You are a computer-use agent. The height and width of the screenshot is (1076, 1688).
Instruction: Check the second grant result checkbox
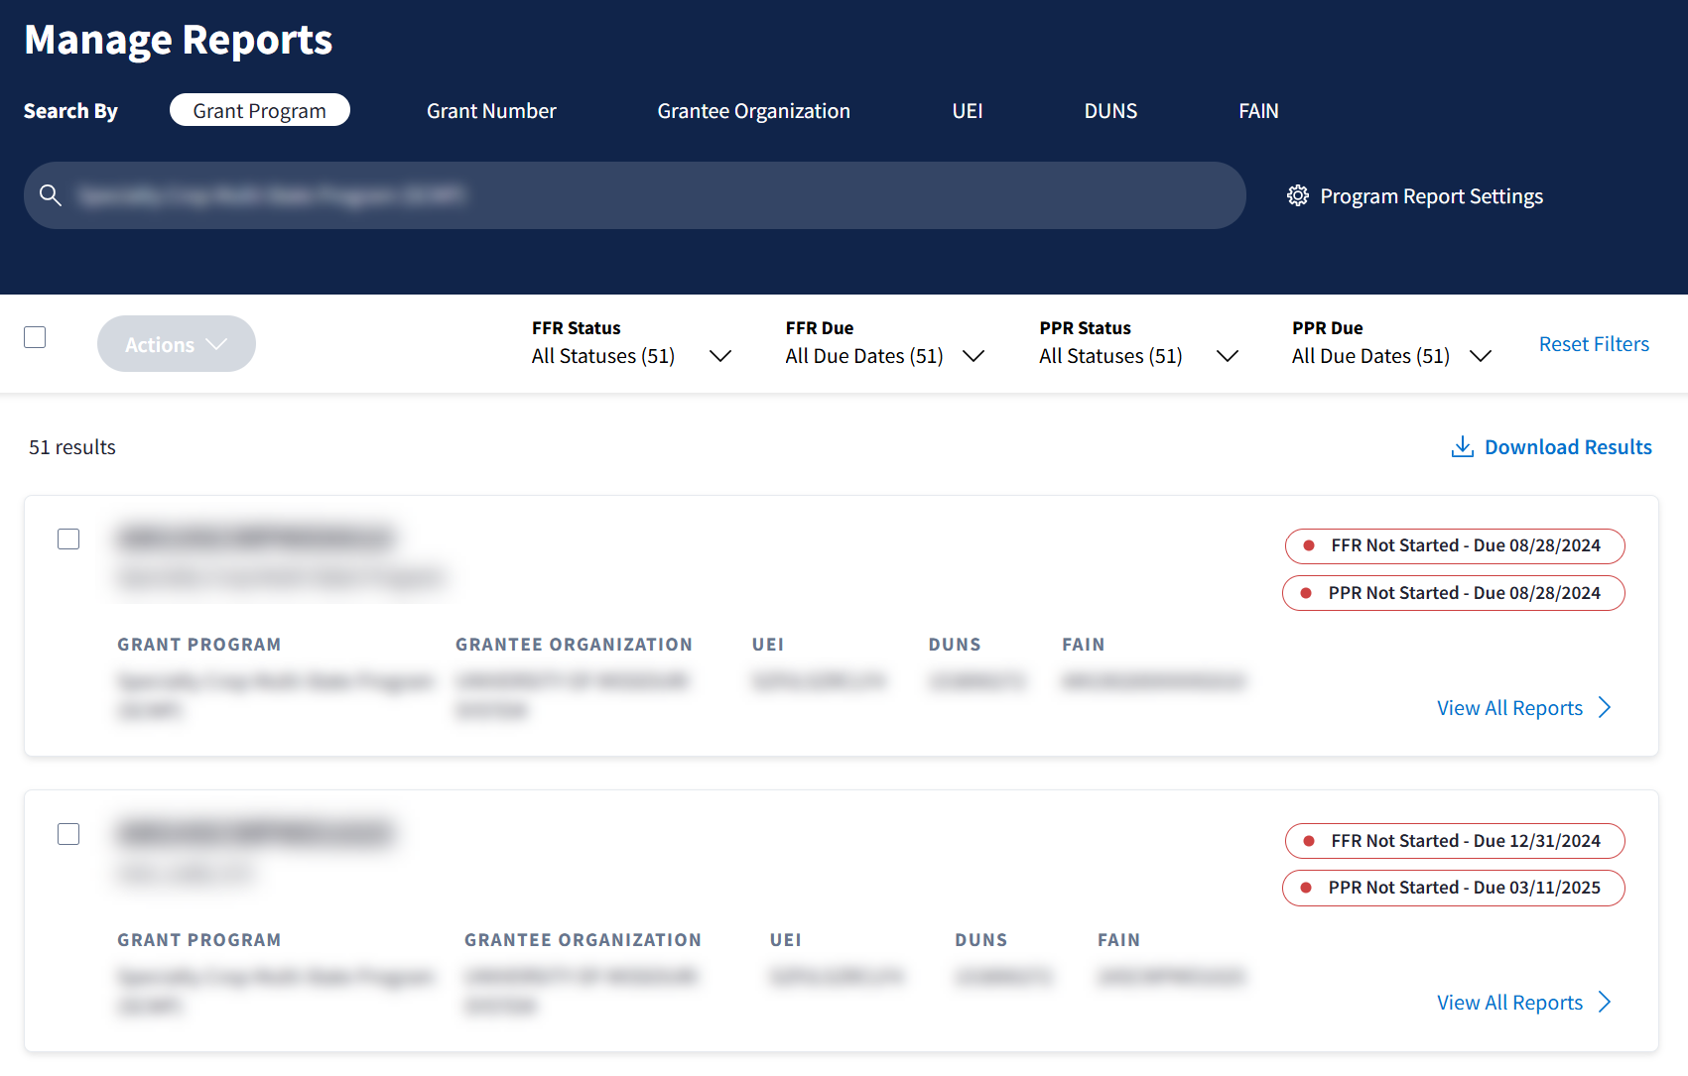68,834
